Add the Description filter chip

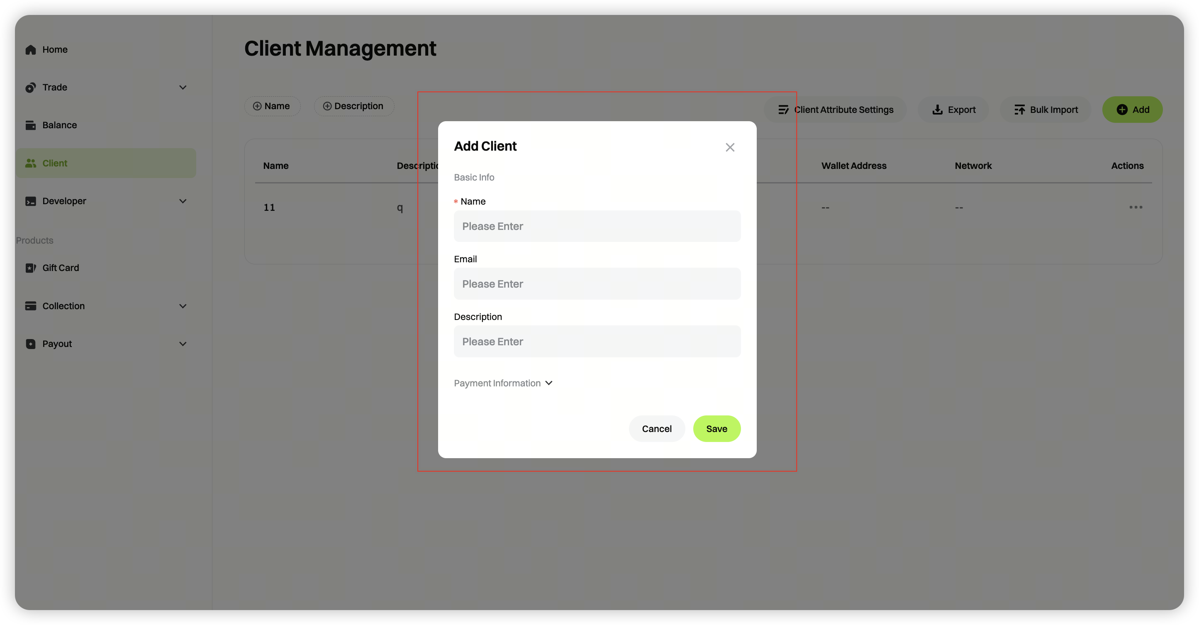pos(354,106)
